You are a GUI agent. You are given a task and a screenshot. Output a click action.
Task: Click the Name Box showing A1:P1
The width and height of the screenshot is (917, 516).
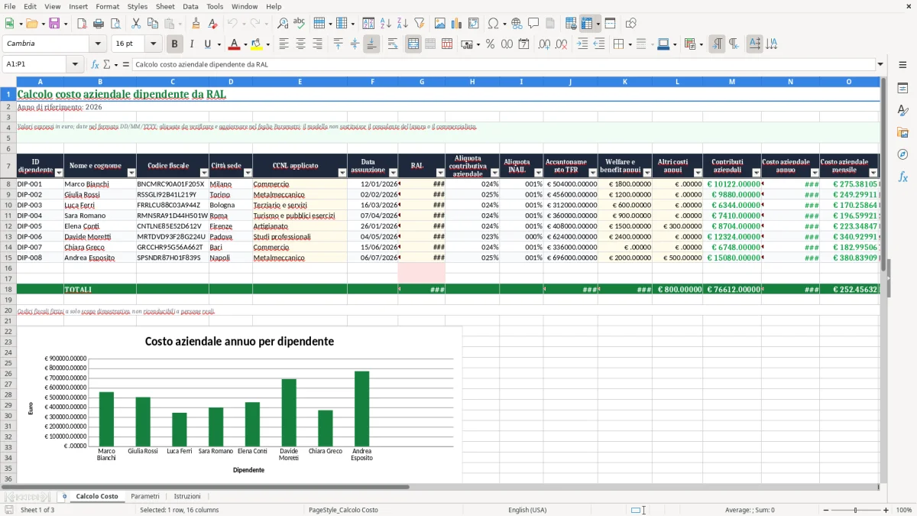click(x=35, y=65)
